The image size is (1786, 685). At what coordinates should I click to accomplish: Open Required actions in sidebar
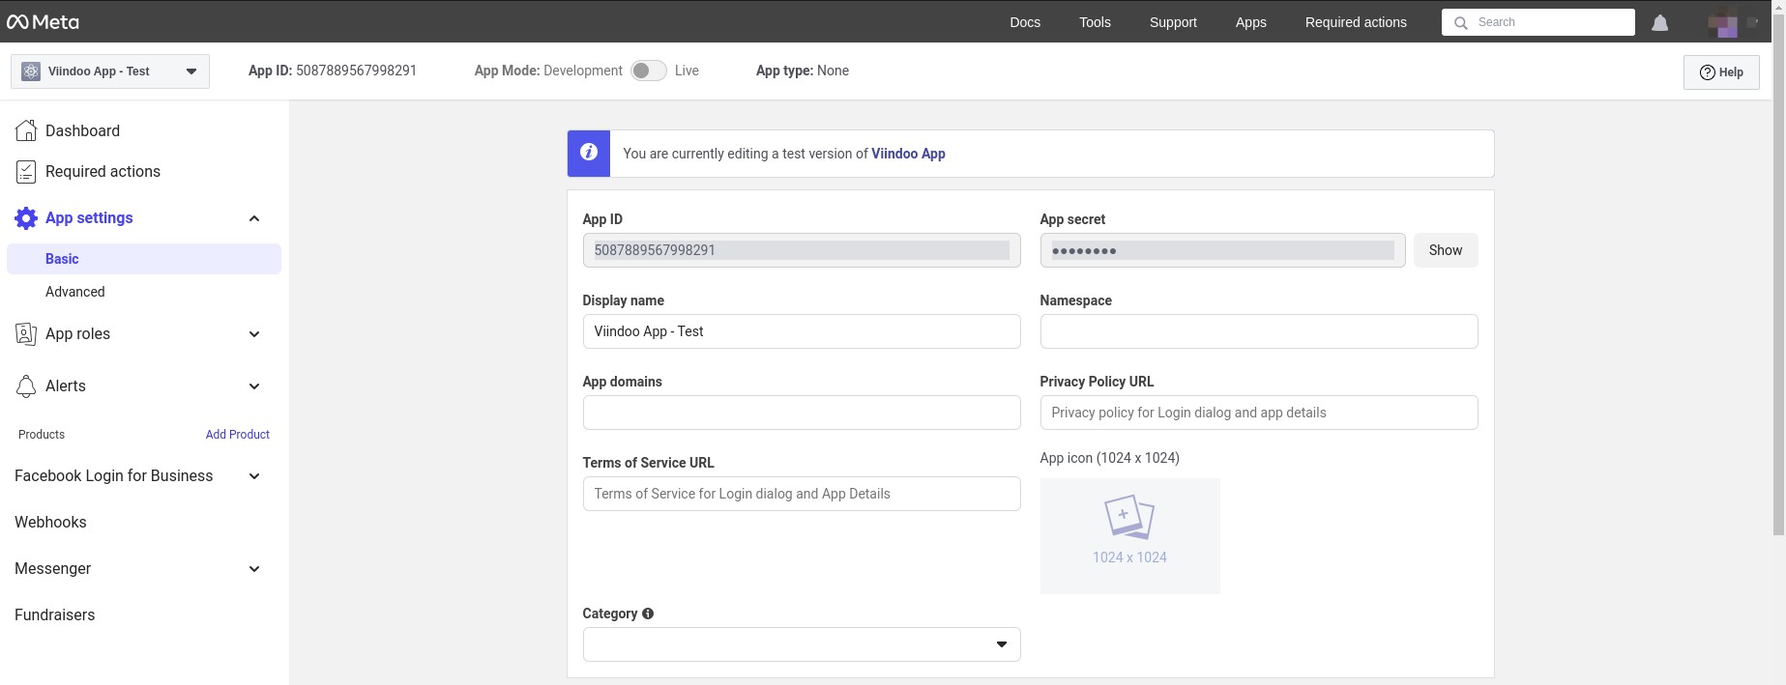102,172
